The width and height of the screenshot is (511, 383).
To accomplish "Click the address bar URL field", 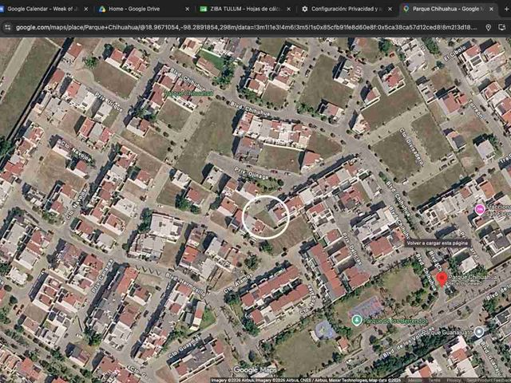I will pyautogui.click(x=247, y=28).
